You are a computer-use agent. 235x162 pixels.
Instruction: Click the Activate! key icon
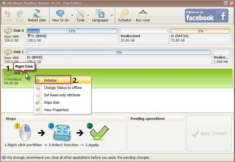coord(125,13)
